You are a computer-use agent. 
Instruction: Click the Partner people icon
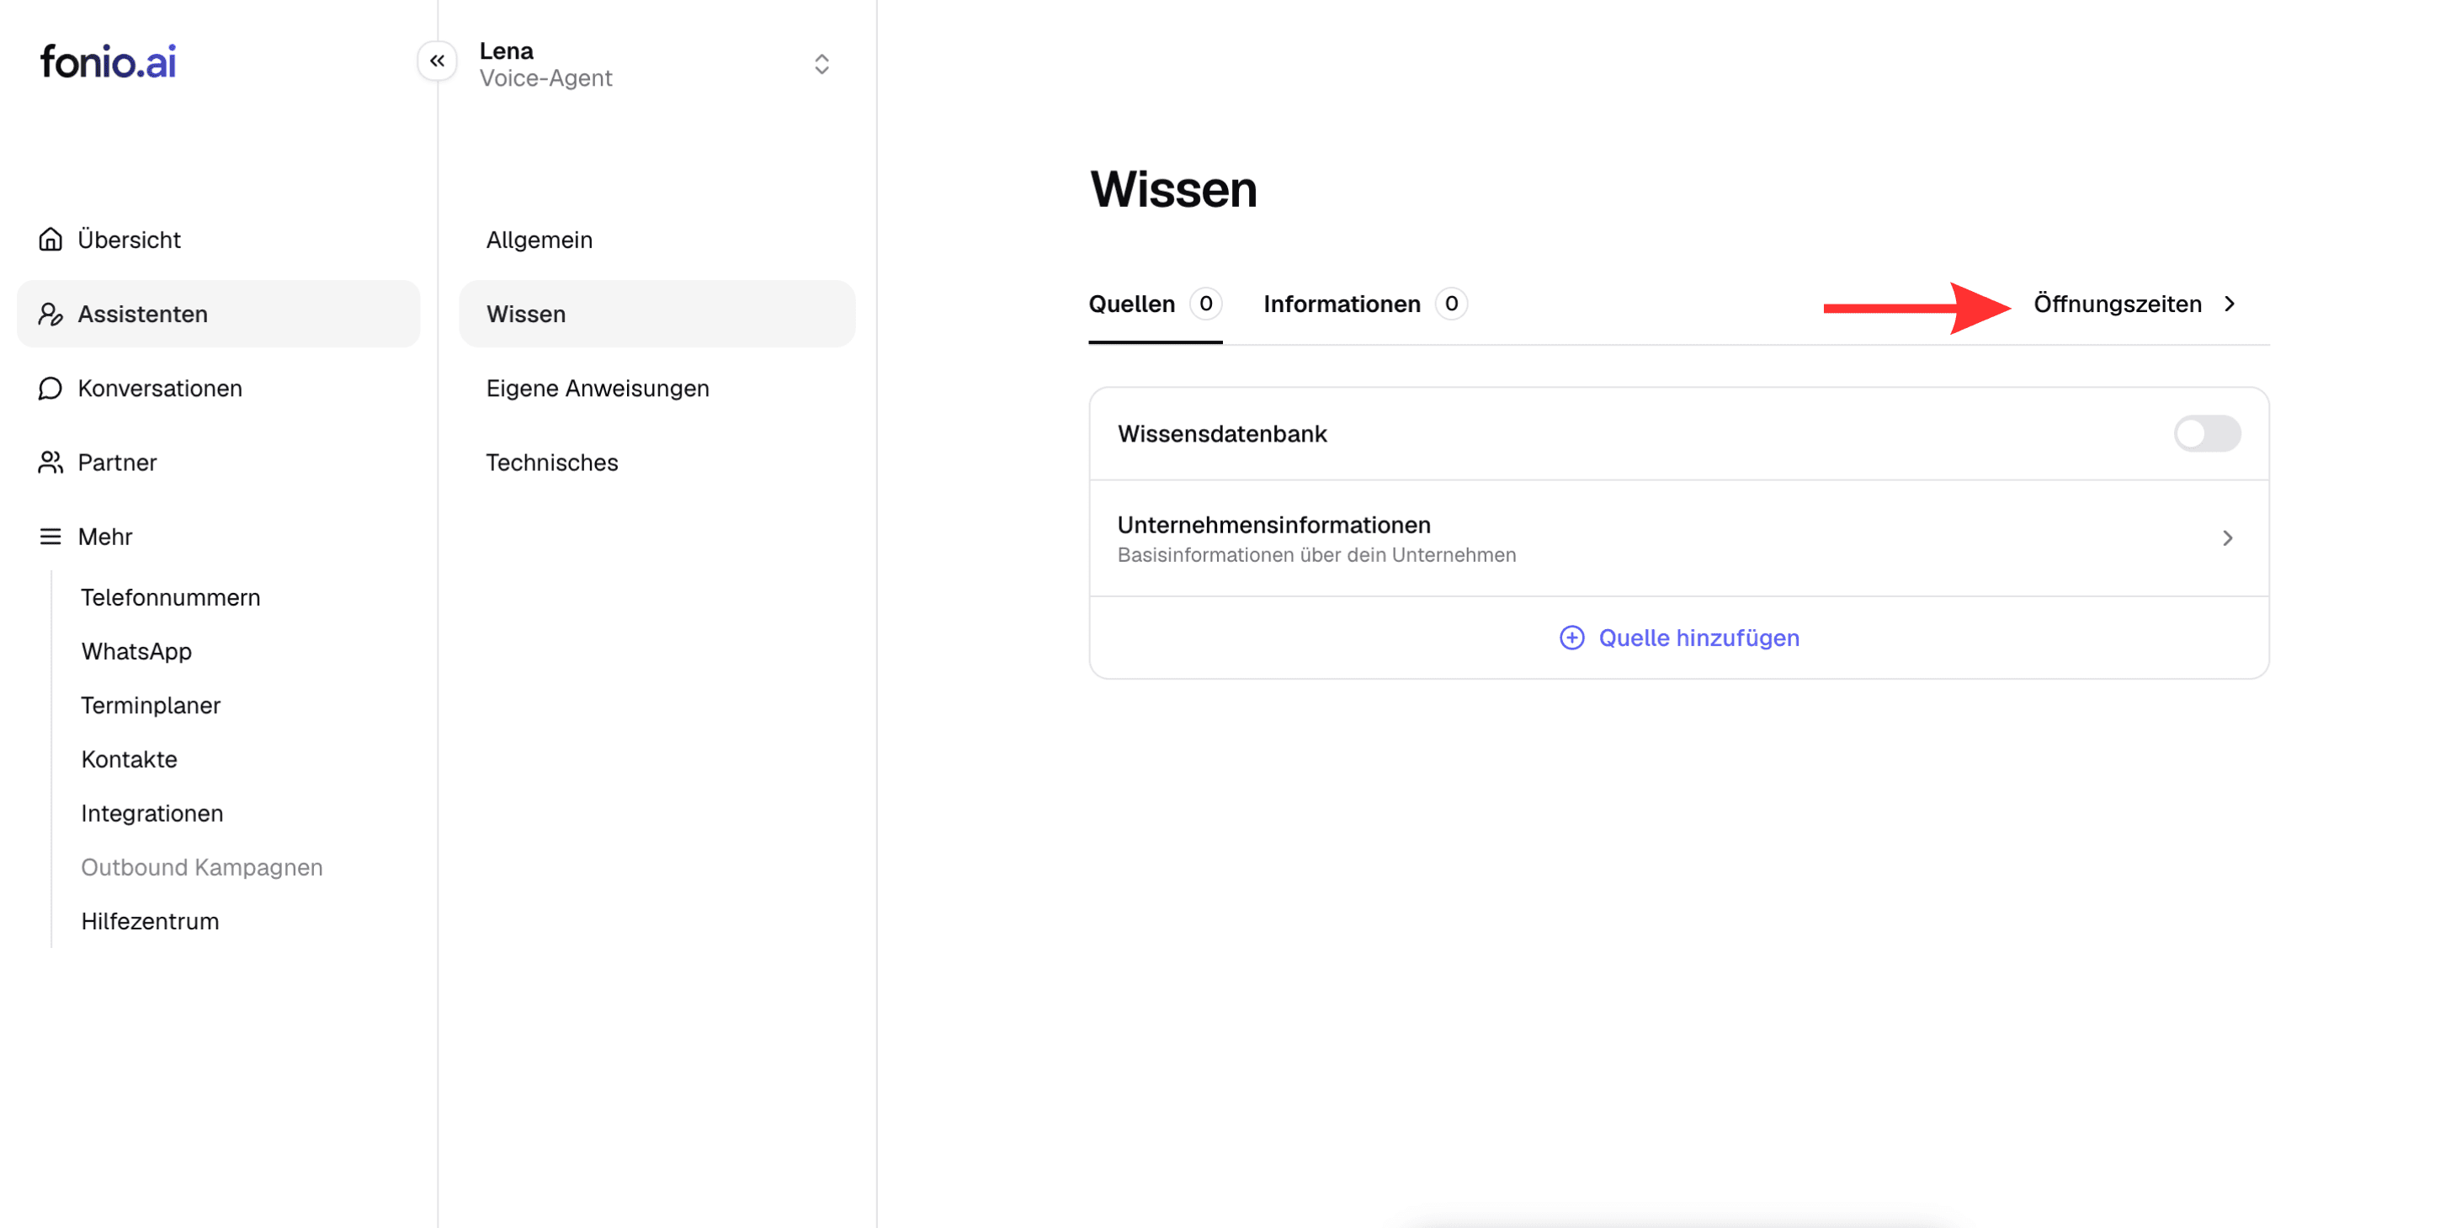coord(50,462)
